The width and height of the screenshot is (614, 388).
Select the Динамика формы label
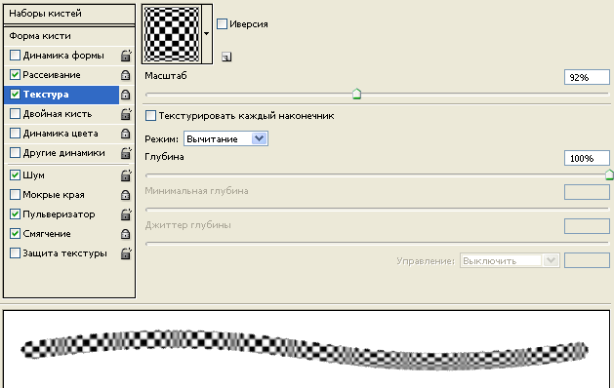63,56
